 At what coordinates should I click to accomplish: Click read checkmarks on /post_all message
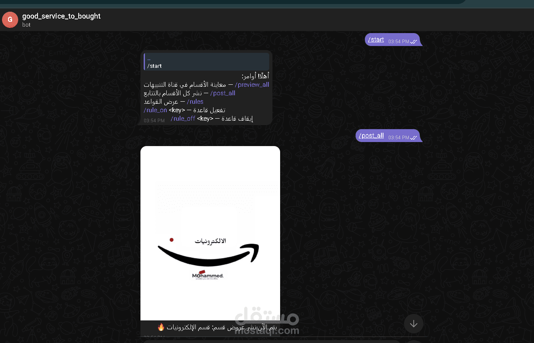click(414, 138)
